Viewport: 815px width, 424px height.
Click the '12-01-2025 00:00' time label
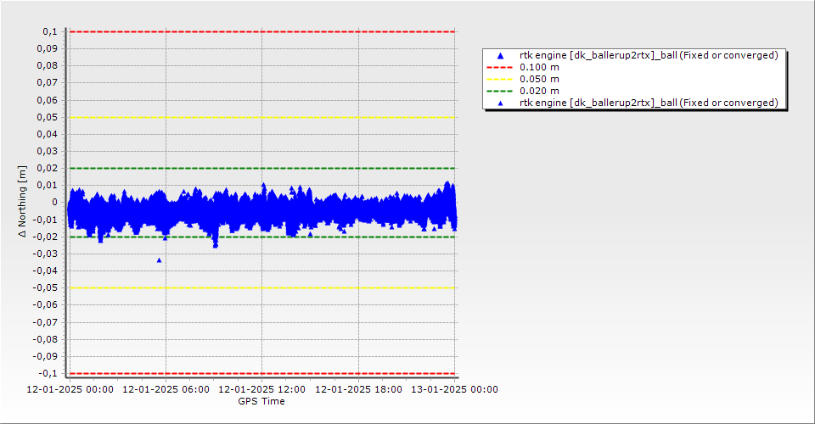[x=70, y=389]
